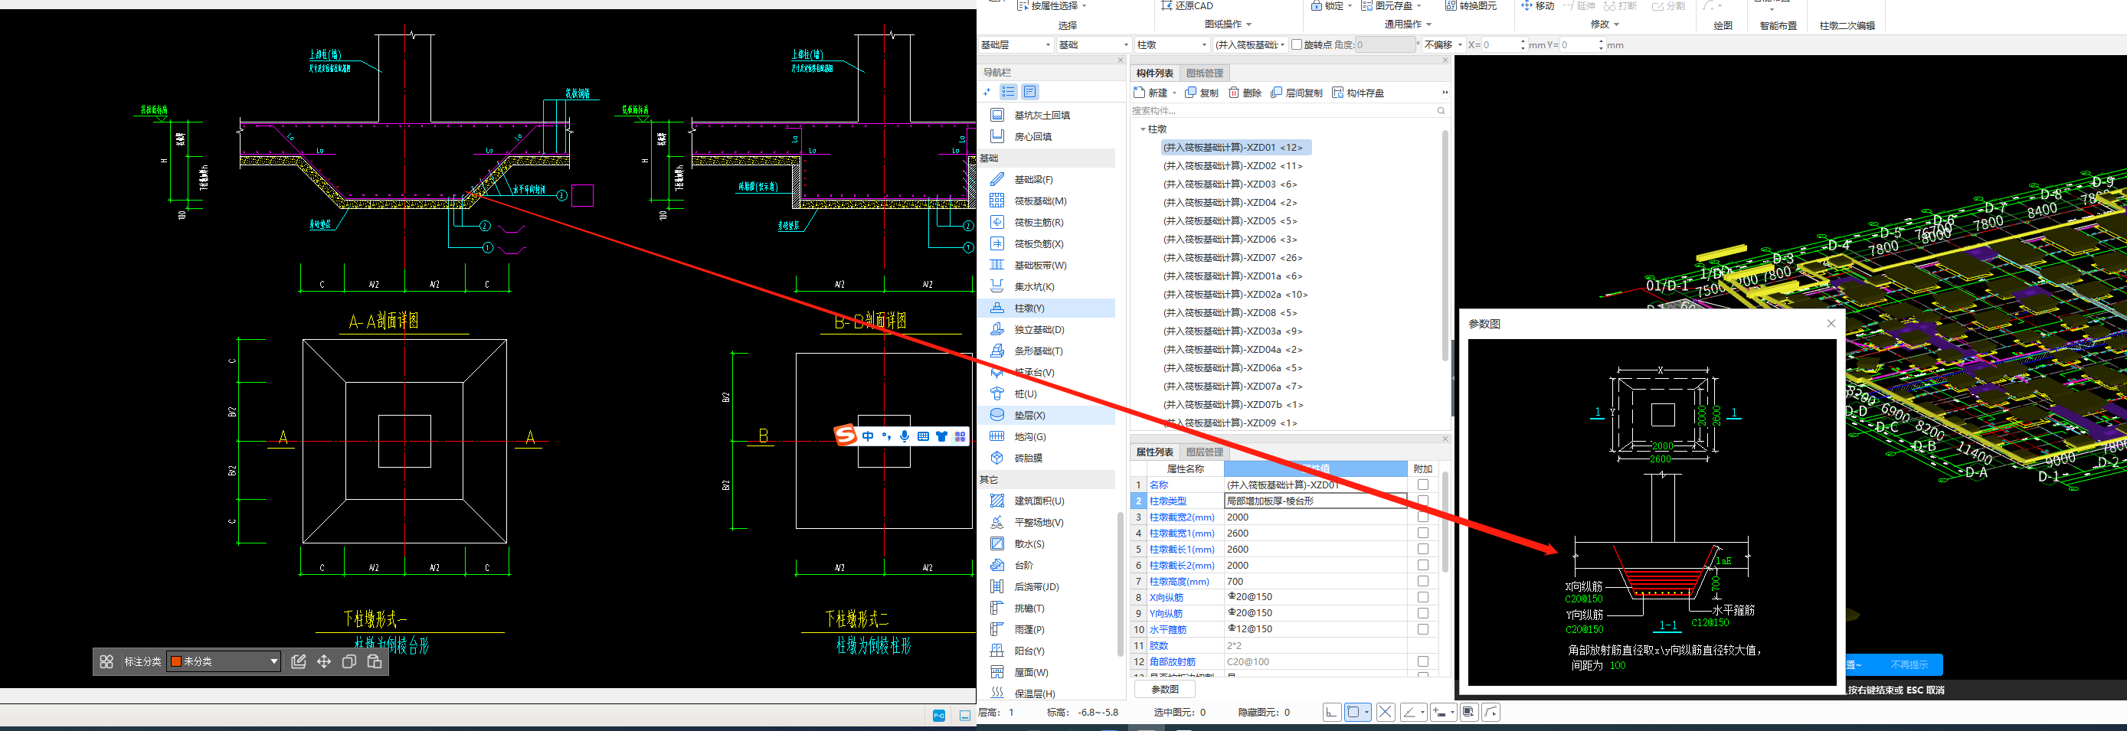Click 删除 delete component button
Image resolution: width=2127 pixels, height=731 pixels.
coord(1245,93)
